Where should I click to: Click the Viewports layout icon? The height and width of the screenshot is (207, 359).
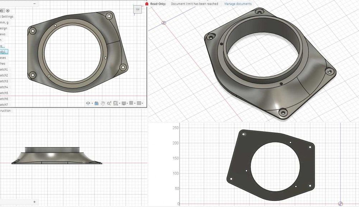pos(139,103)
